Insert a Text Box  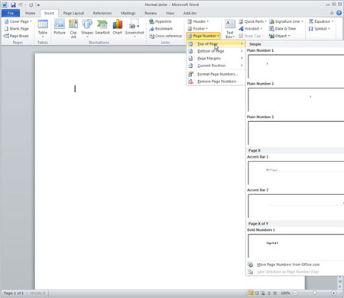pos(230,29)
